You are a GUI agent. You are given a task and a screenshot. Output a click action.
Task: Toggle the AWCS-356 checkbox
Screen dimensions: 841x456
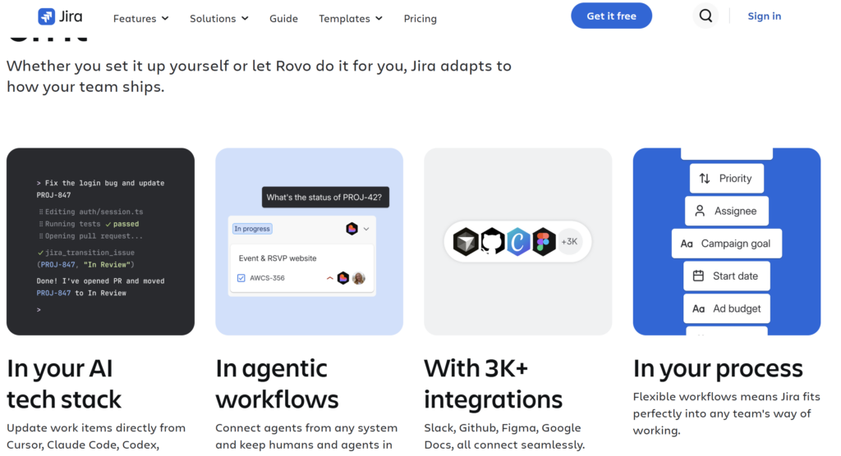click(x=241, y=278)
